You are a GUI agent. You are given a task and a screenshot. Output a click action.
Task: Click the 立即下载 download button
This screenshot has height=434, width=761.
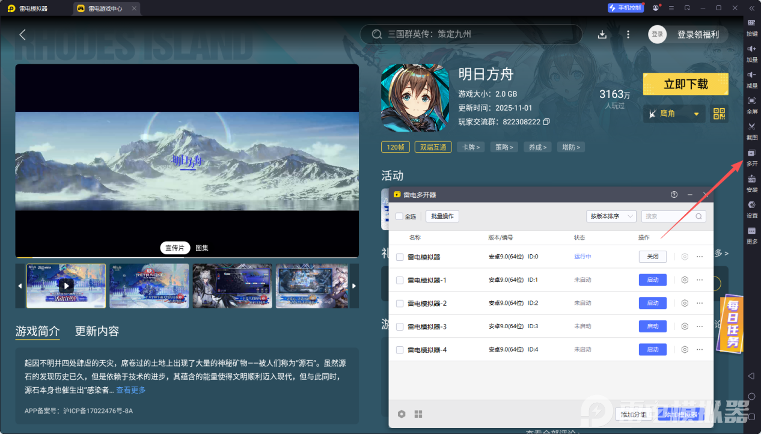tap(685, 84)
